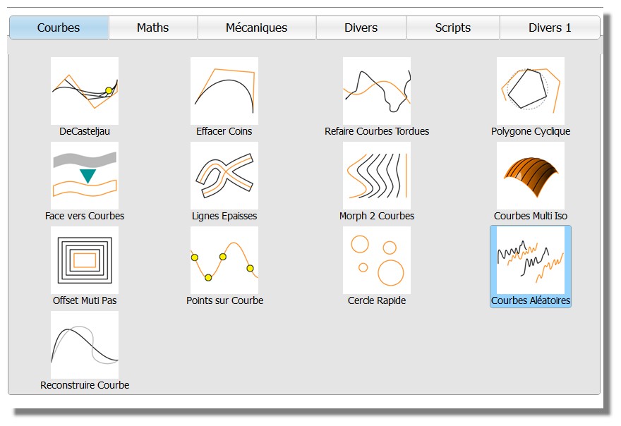Image resolution: width=621 pixels, height=426 pixels.
Task: Click the Offset Muti Pas icon
Action: (x=85, y=260)
